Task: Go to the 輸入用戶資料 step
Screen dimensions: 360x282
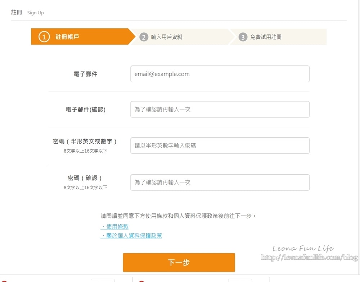Action: click(167, 37)
